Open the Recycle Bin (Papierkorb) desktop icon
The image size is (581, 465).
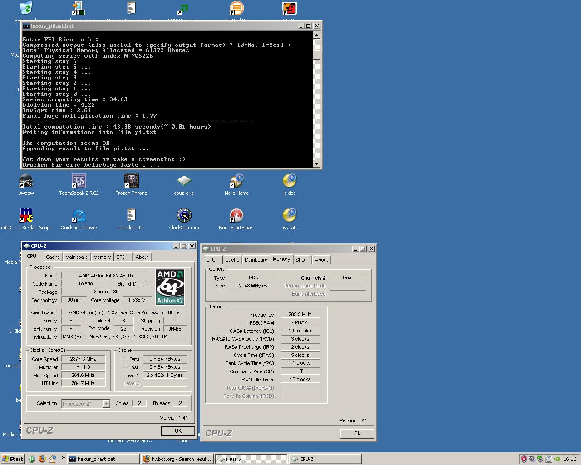[26, 8]
